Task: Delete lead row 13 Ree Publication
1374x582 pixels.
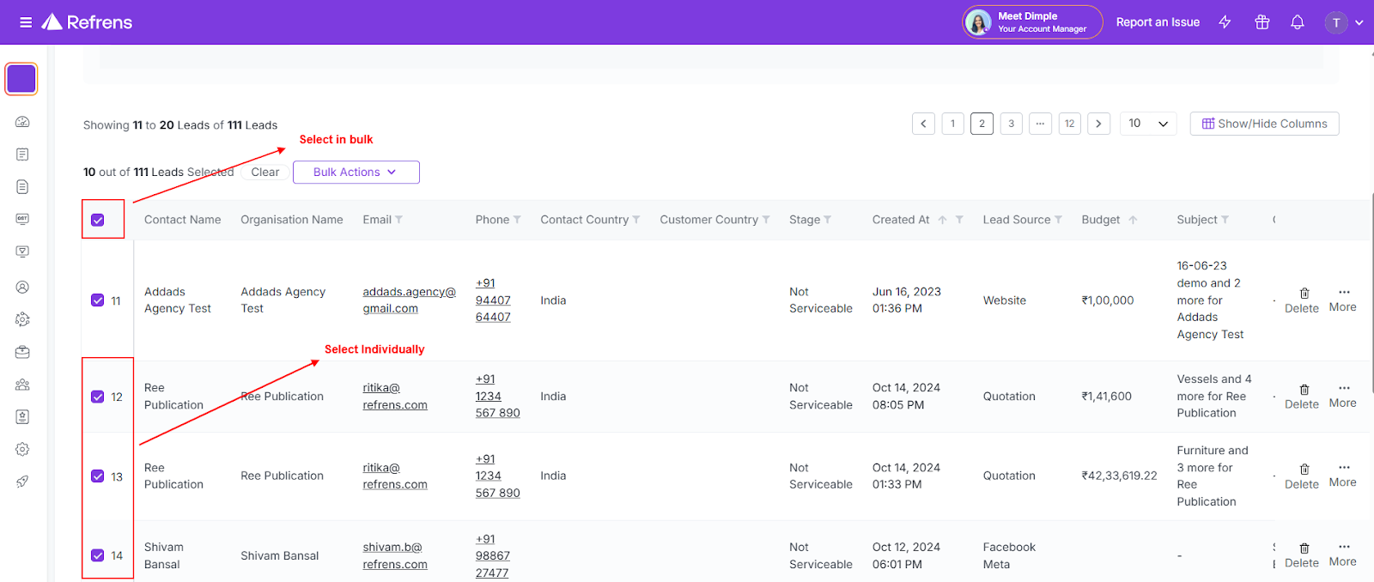Action: pos(1302,476)
